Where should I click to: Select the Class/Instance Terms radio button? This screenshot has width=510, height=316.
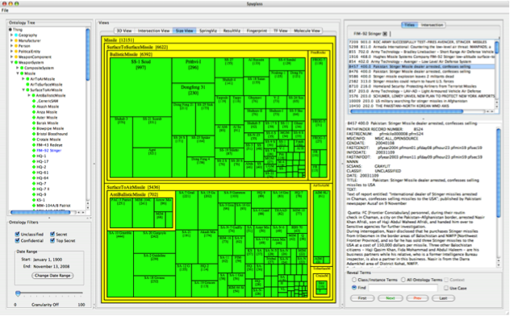pos(354,280)
